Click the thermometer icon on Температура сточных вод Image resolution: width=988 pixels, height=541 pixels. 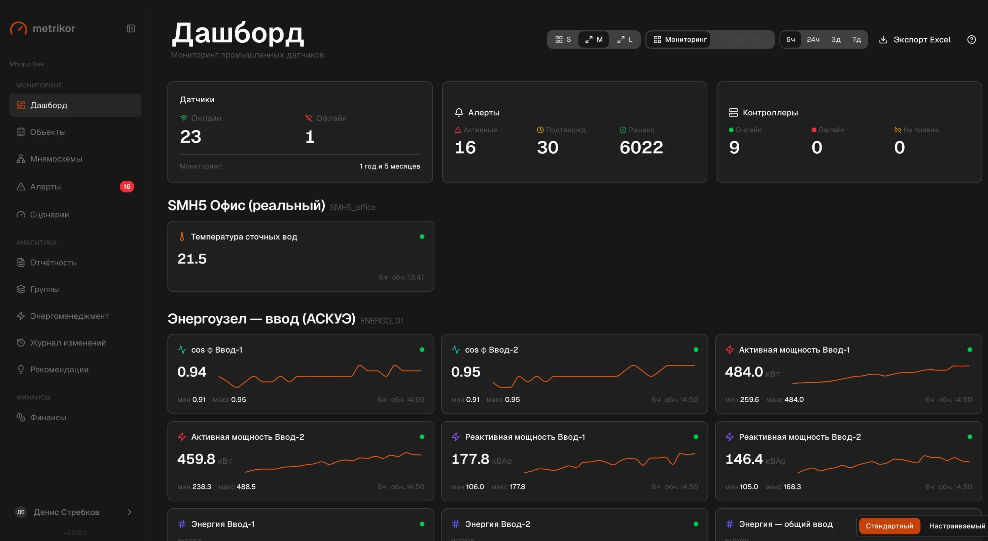point(182,237)
